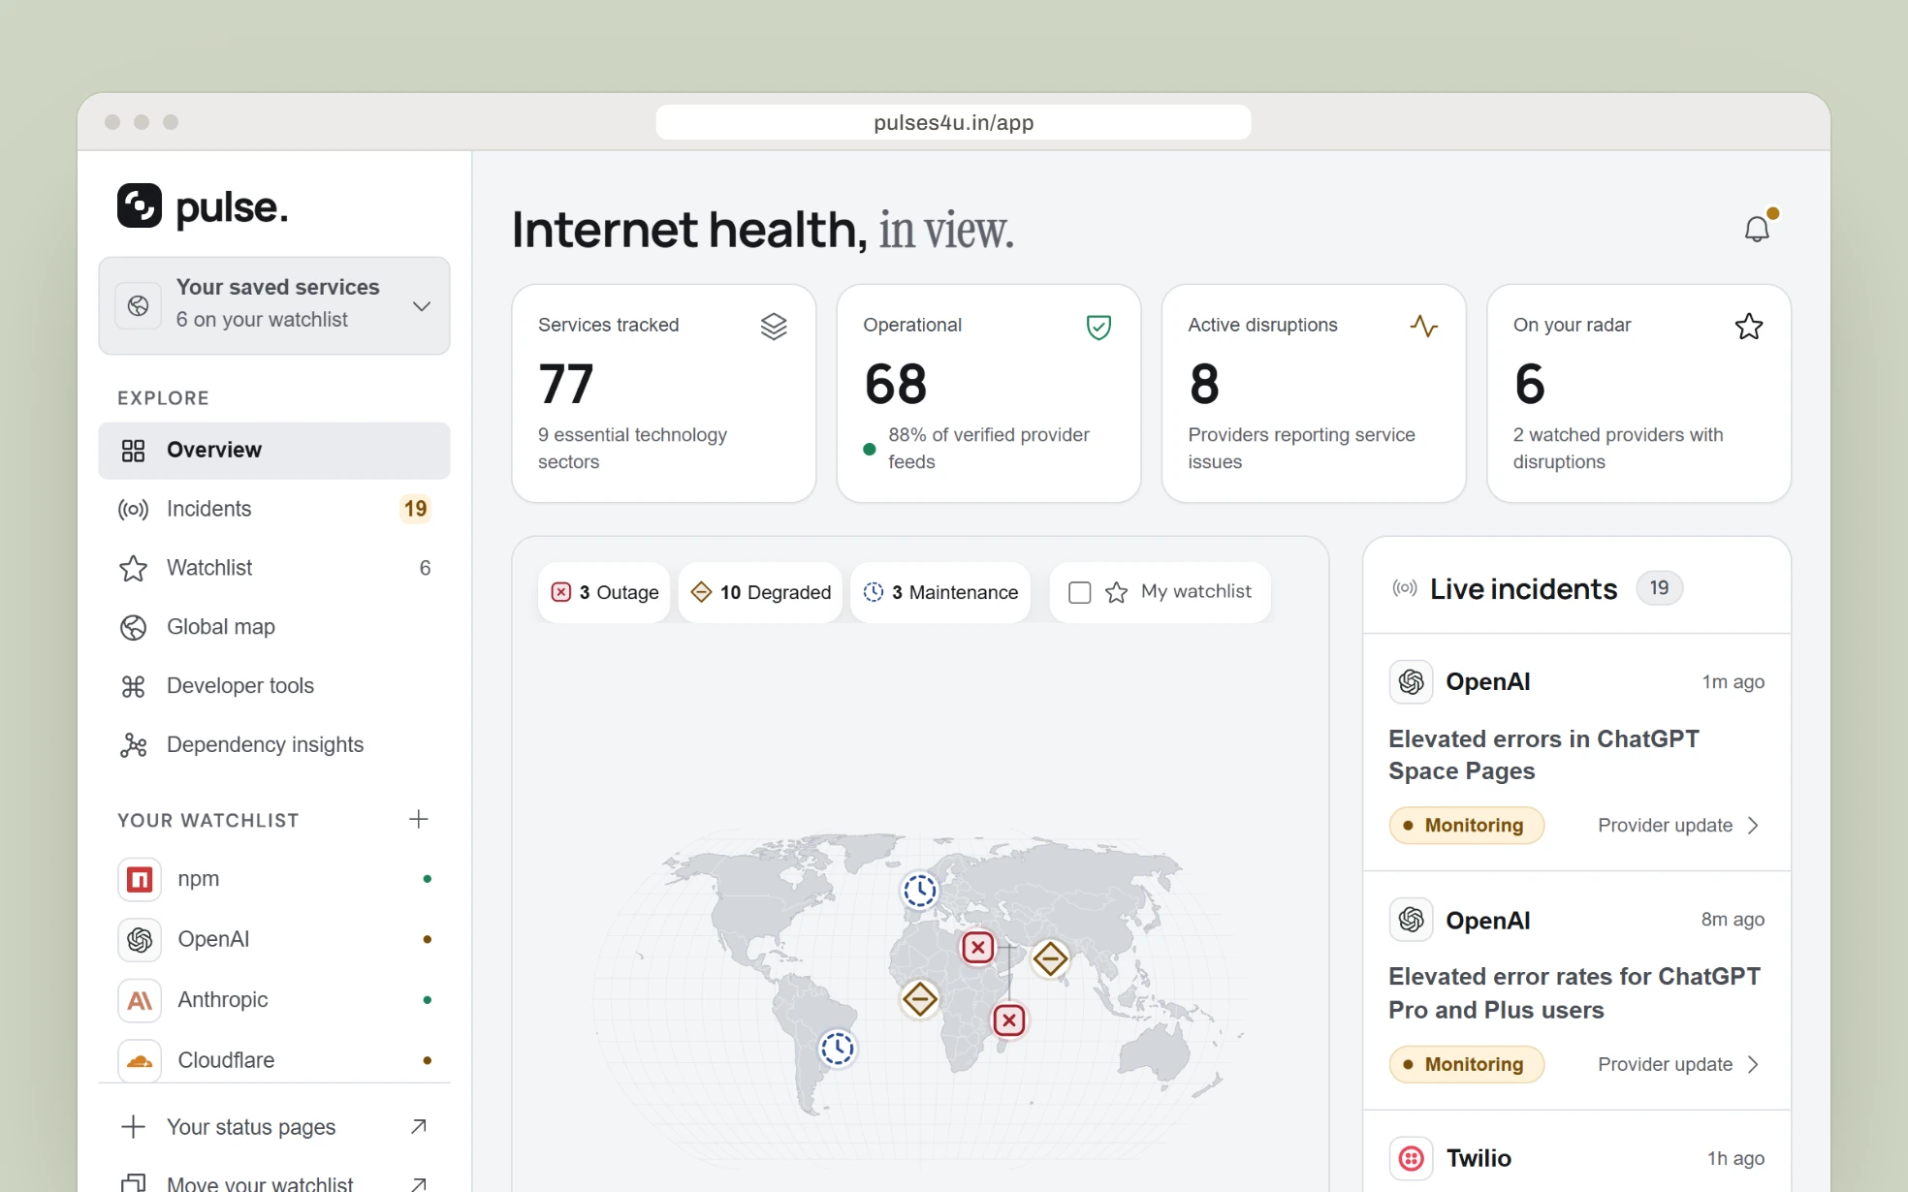Click the Anthropic logo in watchlist
Viewport: 1908px width, 1192px height.
point(140,1000)
